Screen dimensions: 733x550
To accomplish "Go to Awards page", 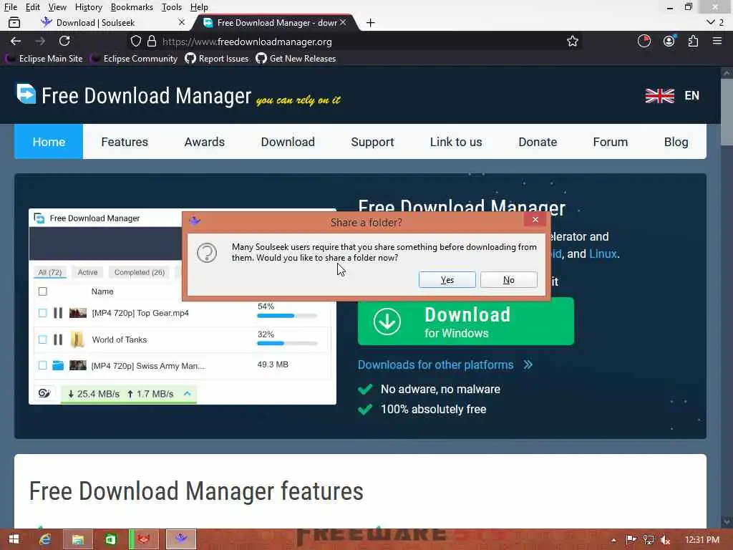I will click(204, 142).
